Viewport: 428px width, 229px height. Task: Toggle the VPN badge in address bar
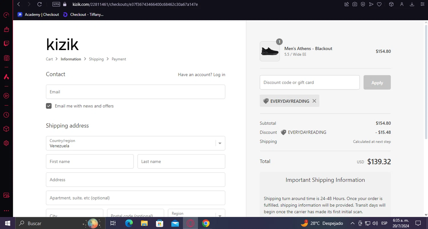pyautogui.click(x=56, y=4)
